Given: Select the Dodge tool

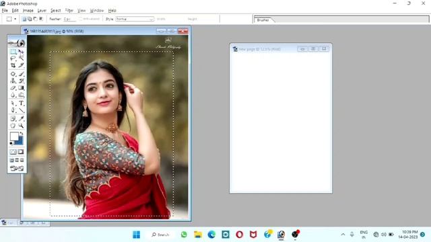Looking at the screenshot, I should 21,95.
